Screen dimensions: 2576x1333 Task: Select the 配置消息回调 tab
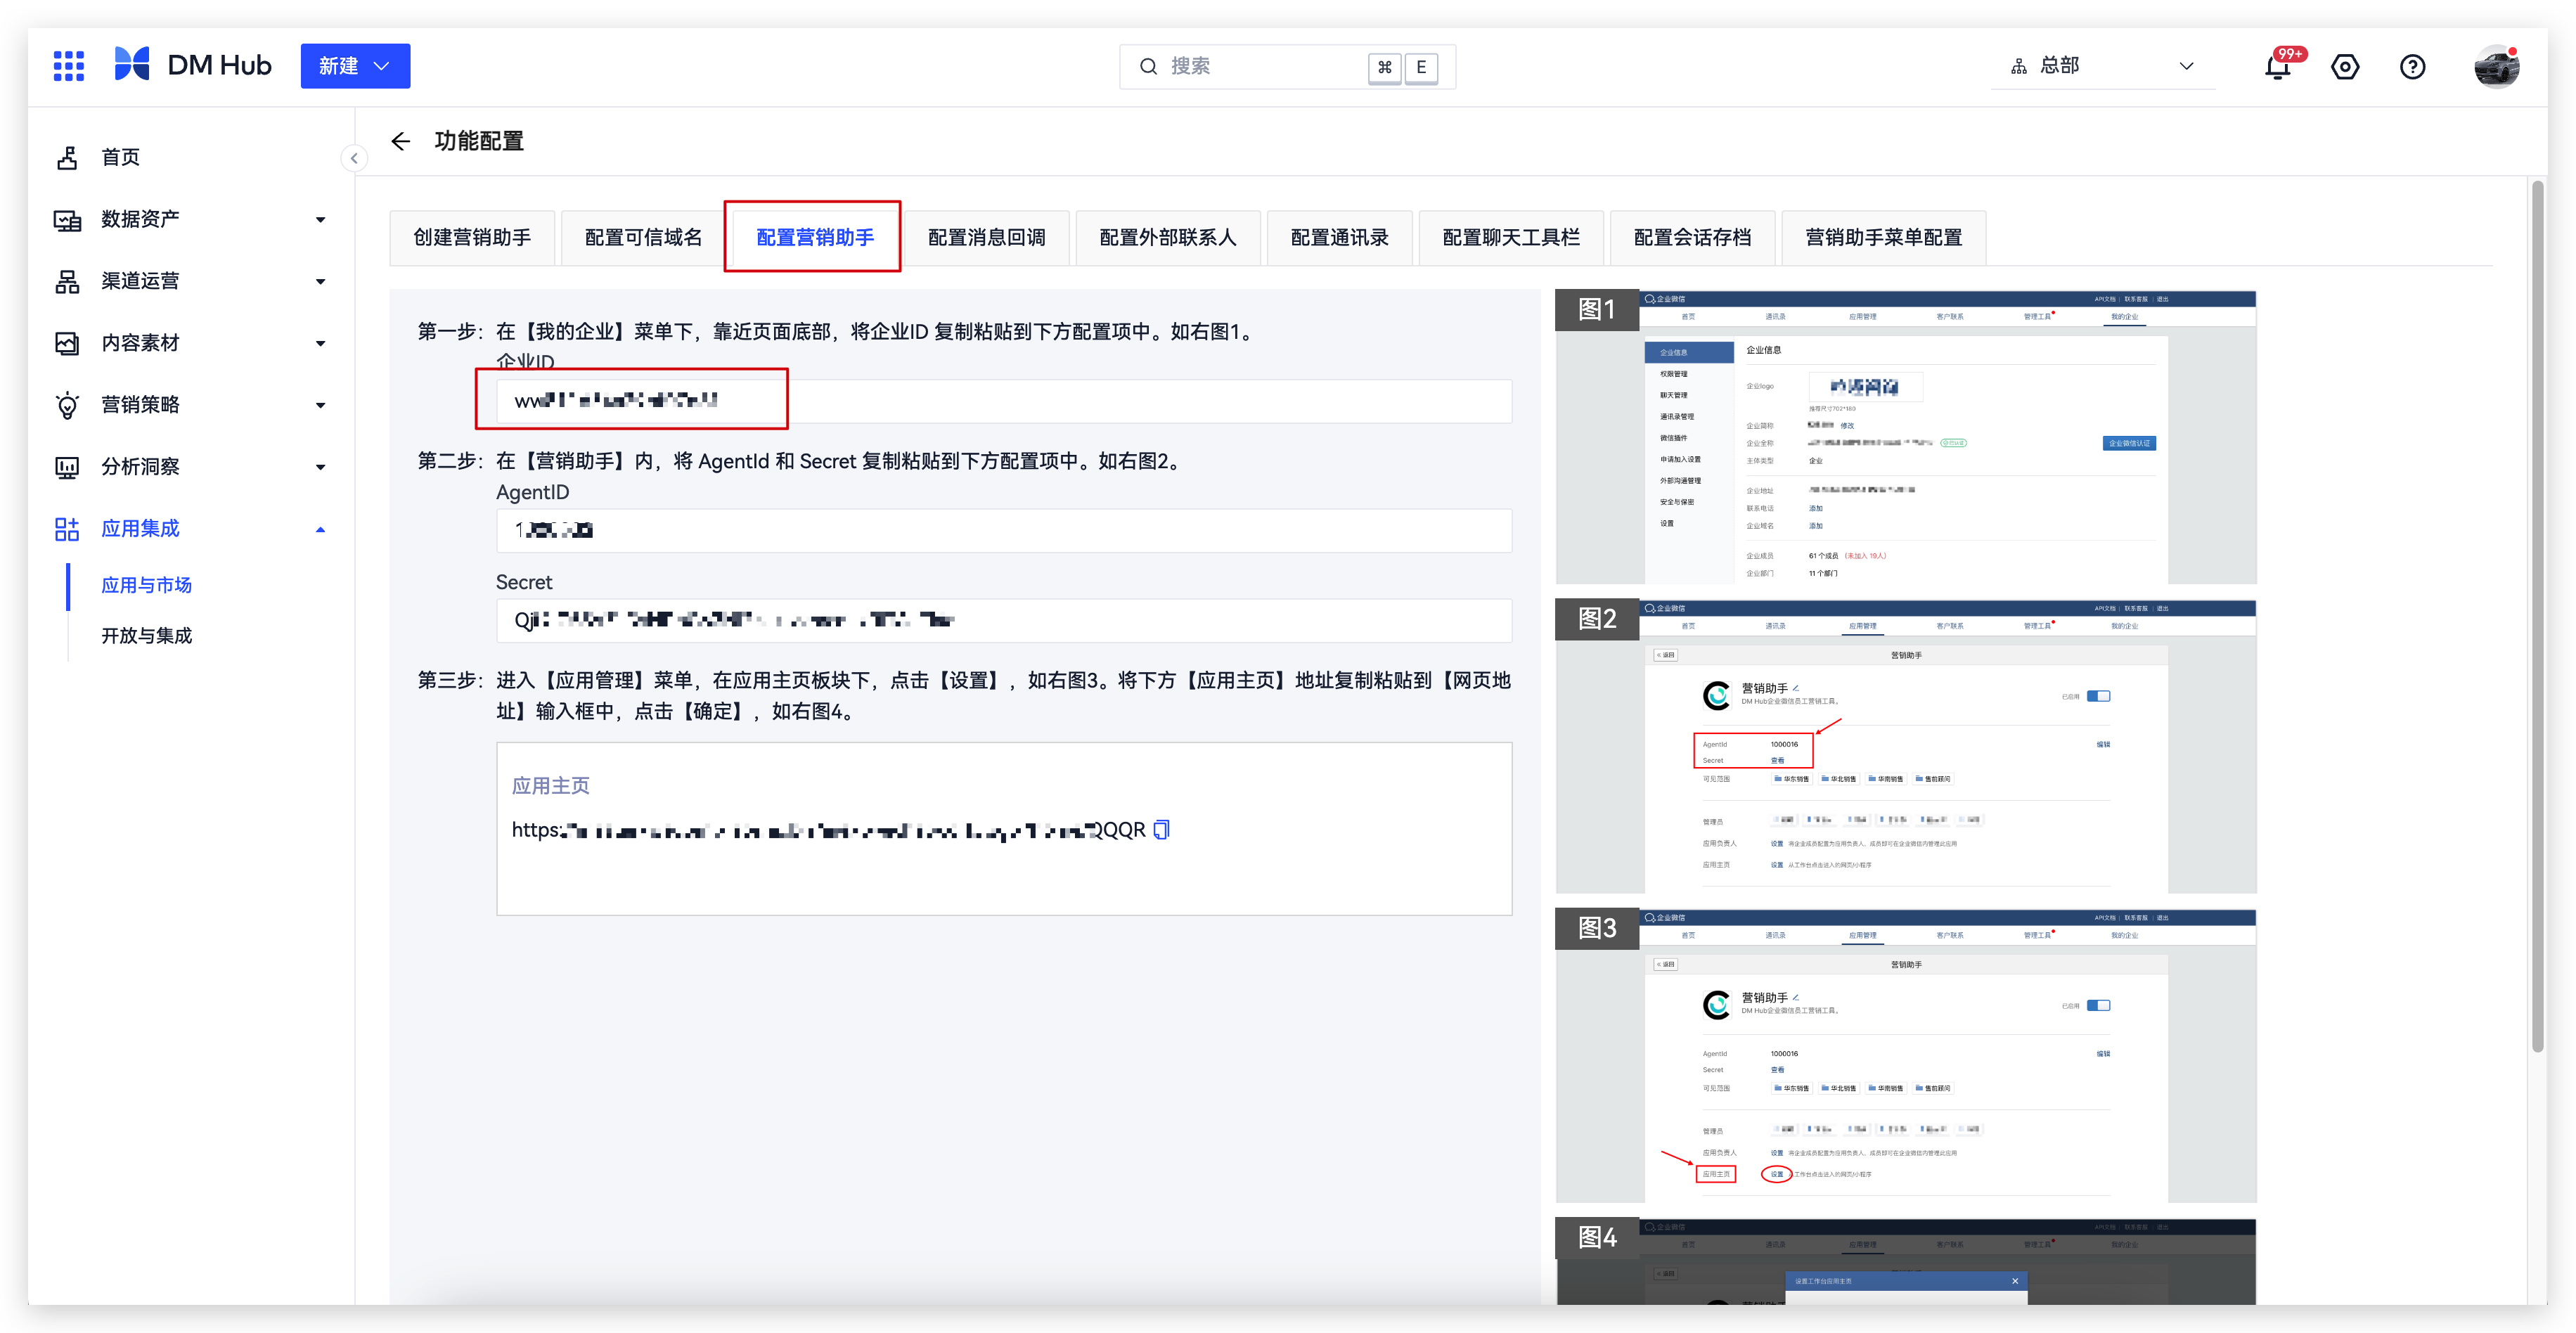click(989, 236)
